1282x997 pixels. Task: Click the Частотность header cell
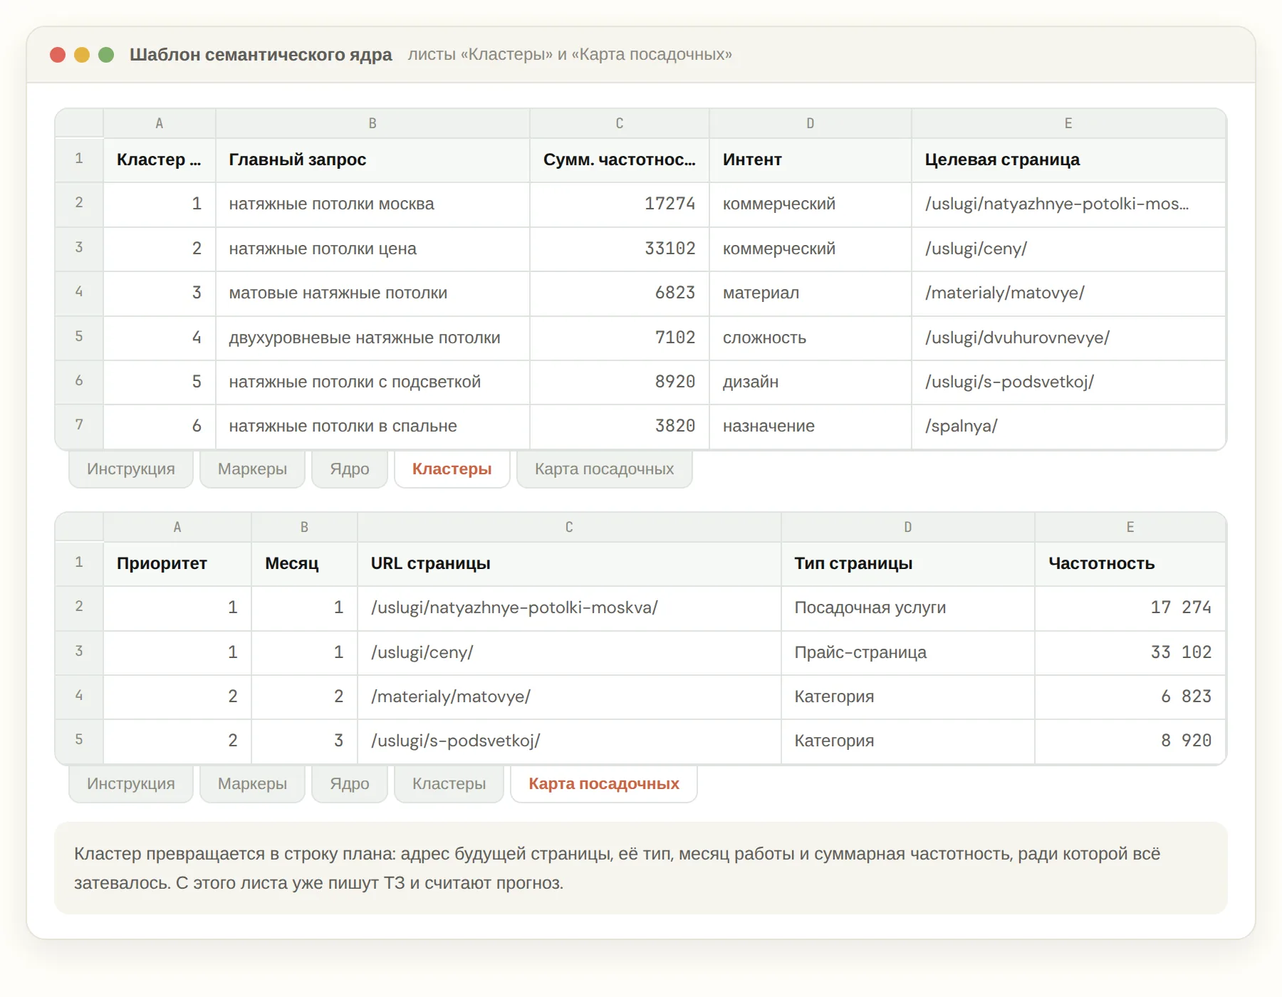[x=1130, y=564]
